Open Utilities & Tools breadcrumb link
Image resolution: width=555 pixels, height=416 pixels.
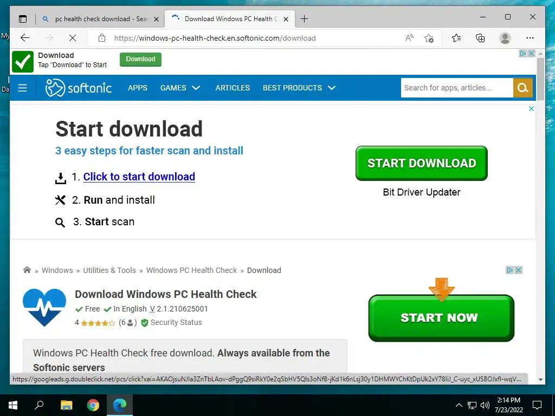(109, 270)
